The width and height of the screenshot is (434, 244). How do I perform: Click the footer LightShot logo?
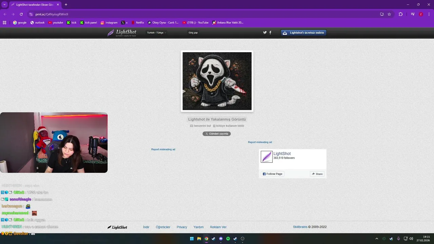pos(117,227)
